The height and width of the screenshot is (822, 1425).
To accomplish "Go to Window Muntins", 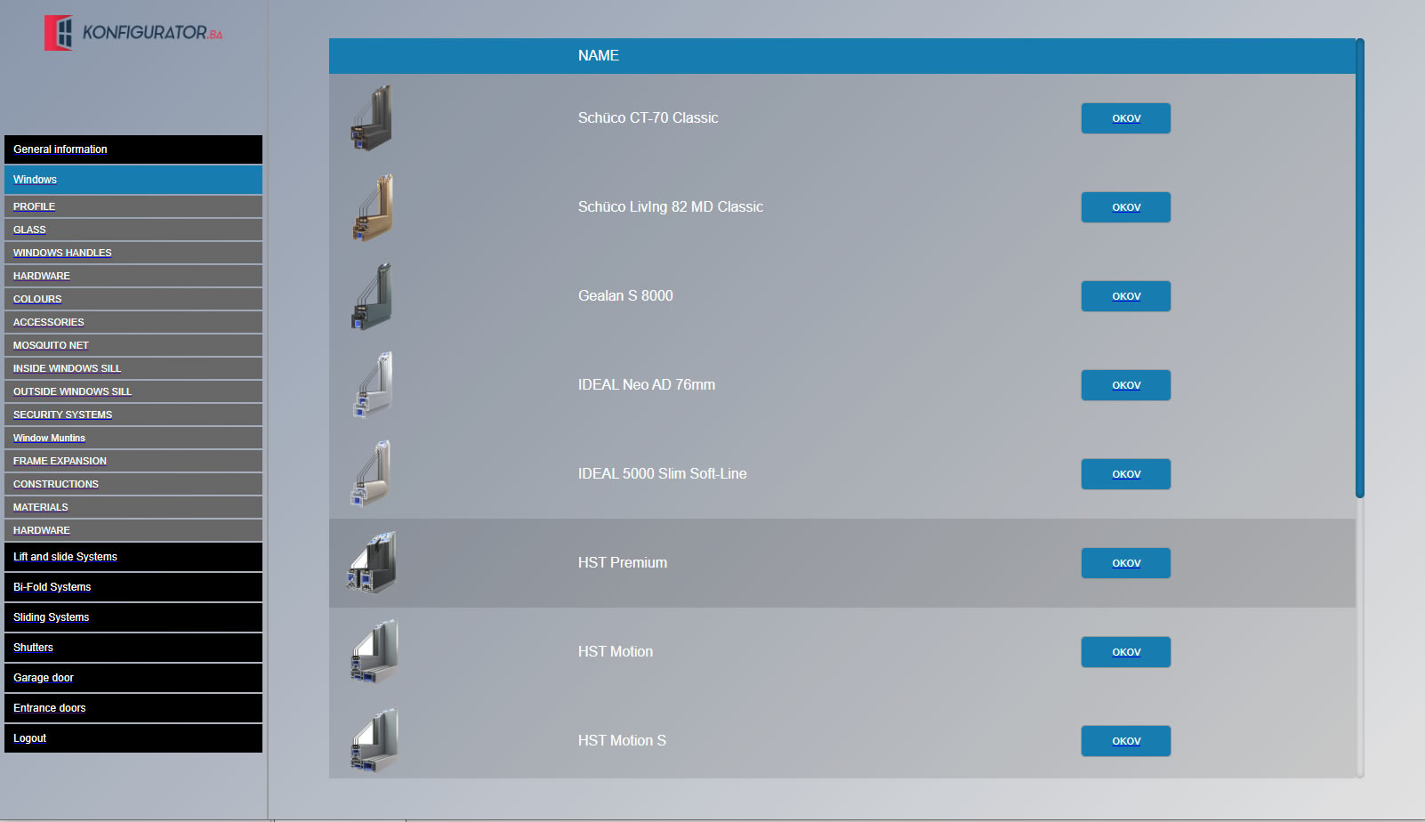I will coord(133,438).
